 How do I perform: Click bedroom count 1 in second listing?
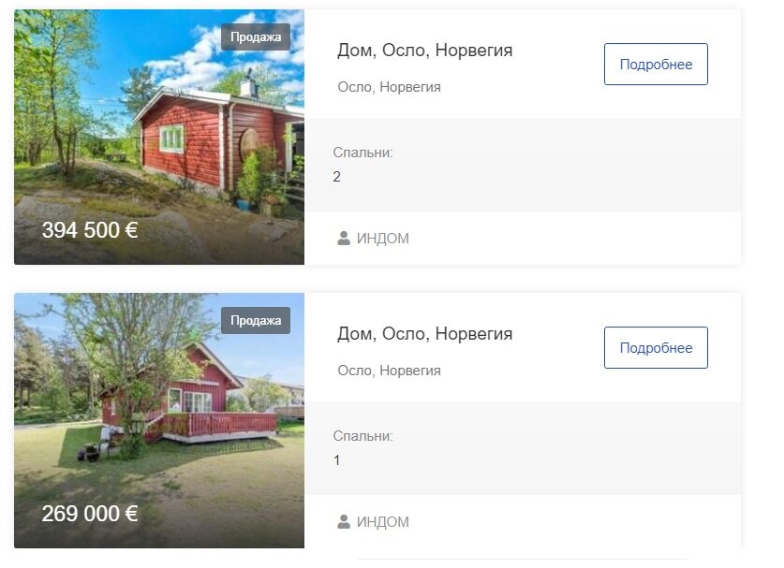(x=336, y=460)
